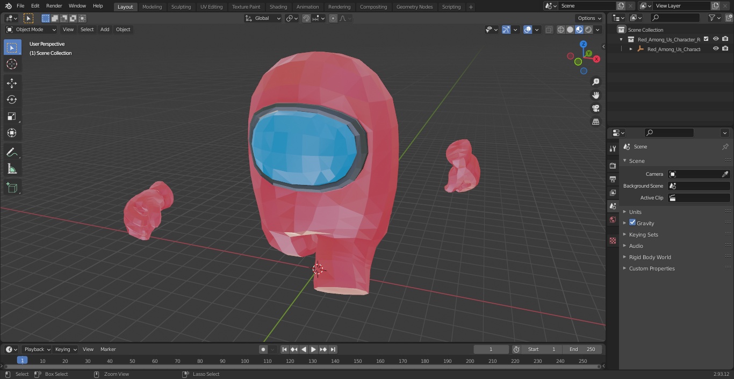734x379 pixels.
Task: Click the Zoom view magnifier in viewport
Action: (595, 82)
